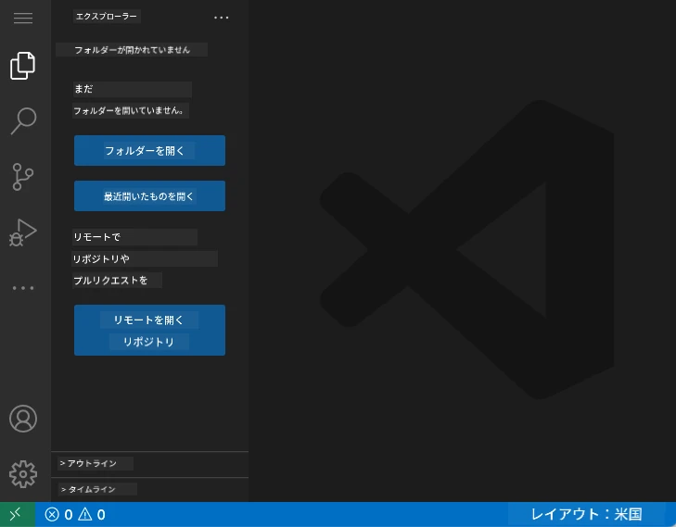Click the 最近開いたものを開く button

(149, 196)
